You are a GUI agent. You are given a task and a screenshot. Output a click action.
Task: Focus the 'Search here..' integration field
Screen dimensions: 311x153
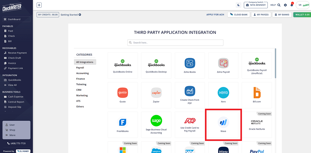(175, 42)
